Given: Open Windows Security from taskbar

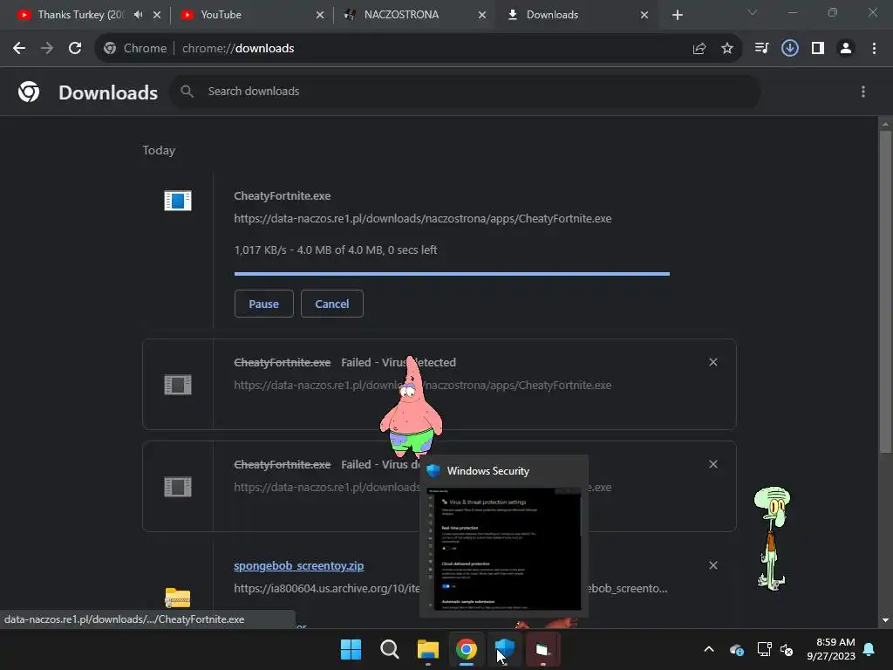Looking at the screenshot, I should (x=505, y=649).
